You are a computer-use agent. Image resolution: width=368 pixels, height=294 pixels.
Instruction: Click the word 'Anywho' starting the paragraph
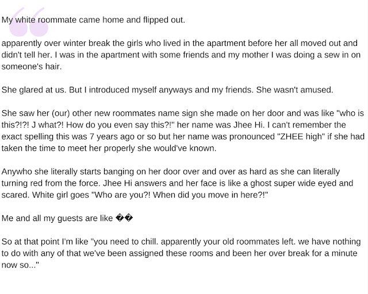[x=17, y=172]
